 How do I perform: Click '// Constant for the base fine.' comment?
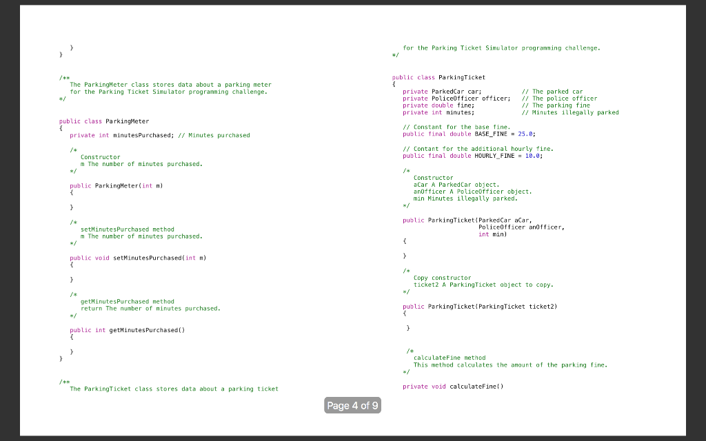pos(456,127)
